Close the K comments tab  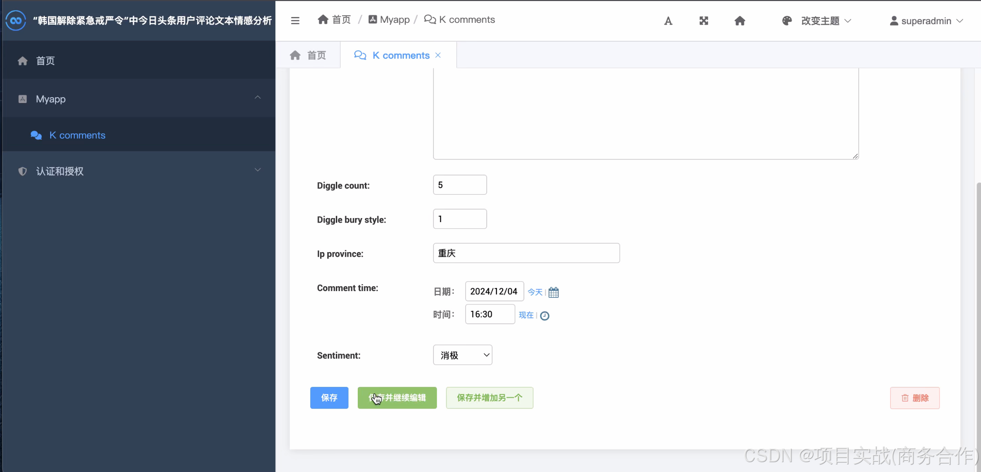pyautogui.click(x=438, y=55)
